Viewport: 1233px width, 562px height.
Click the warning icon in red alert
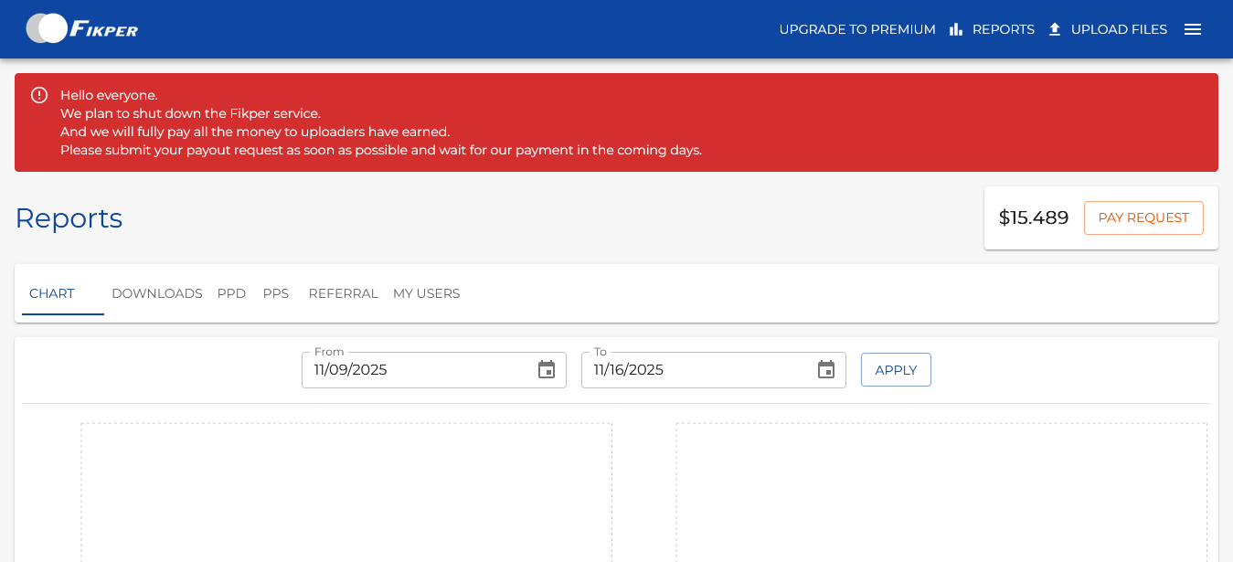39,95
